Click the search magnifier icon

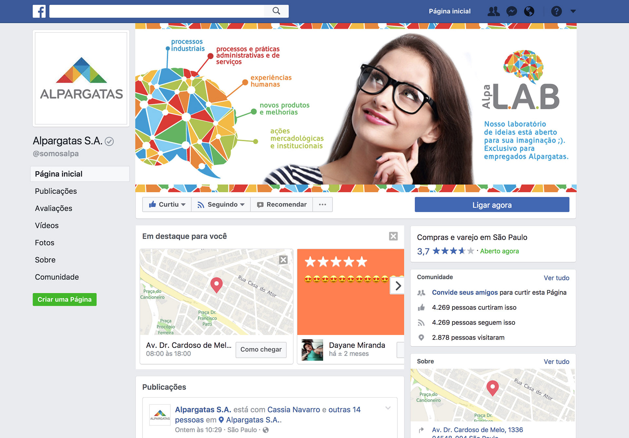coord(276,11)
